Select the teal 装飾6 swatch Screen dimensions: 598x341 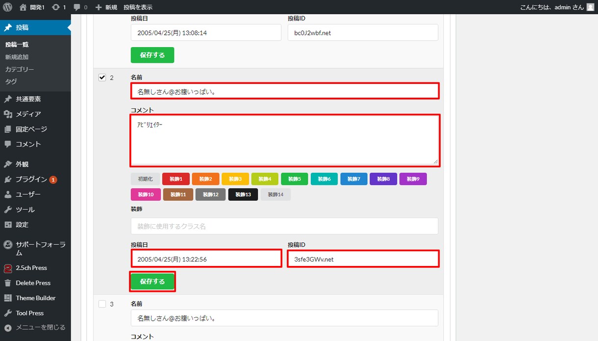tap(324, 179)
